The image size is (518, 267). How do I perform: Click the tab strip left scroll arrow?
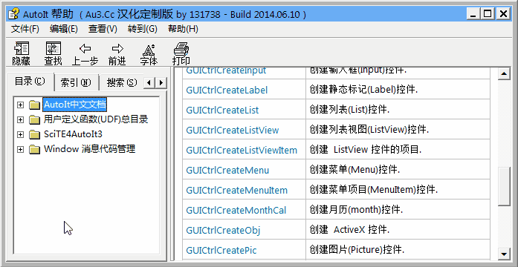[149, 82]
